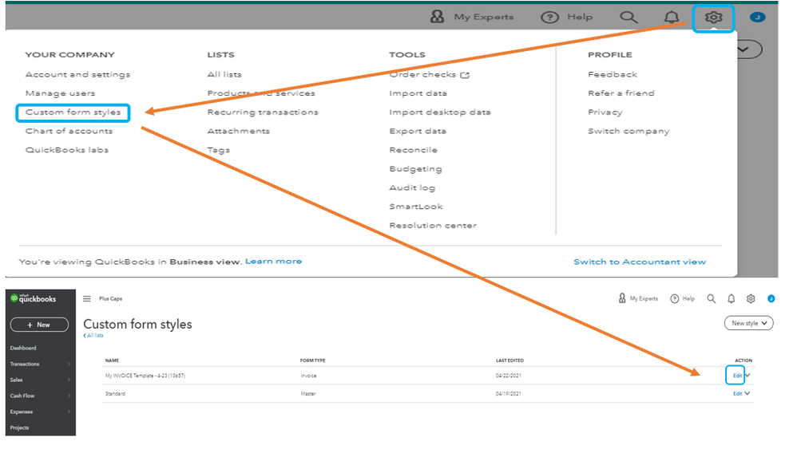797x449 pixels.
Task: Expand action arrow beside My INVOICE Template Edit
Action: [x=747, y=376]
